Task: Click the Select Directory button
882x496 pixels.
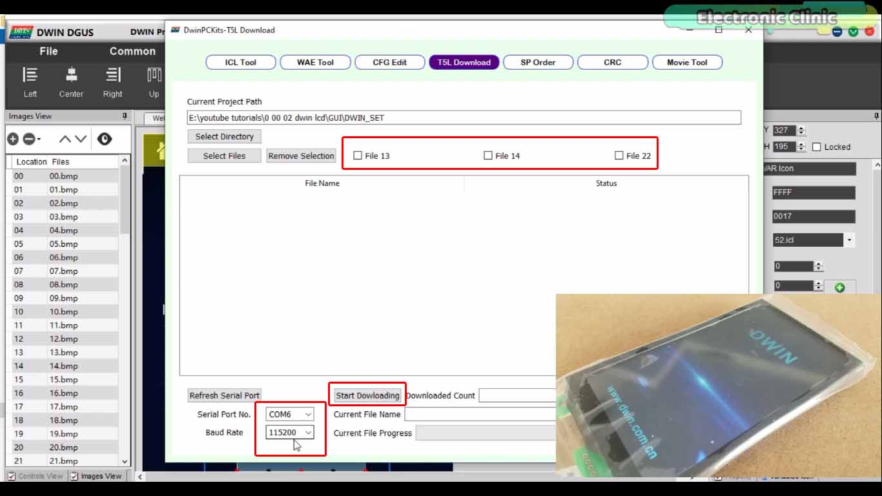Action: pyautogui.click(x=225, y=136)
